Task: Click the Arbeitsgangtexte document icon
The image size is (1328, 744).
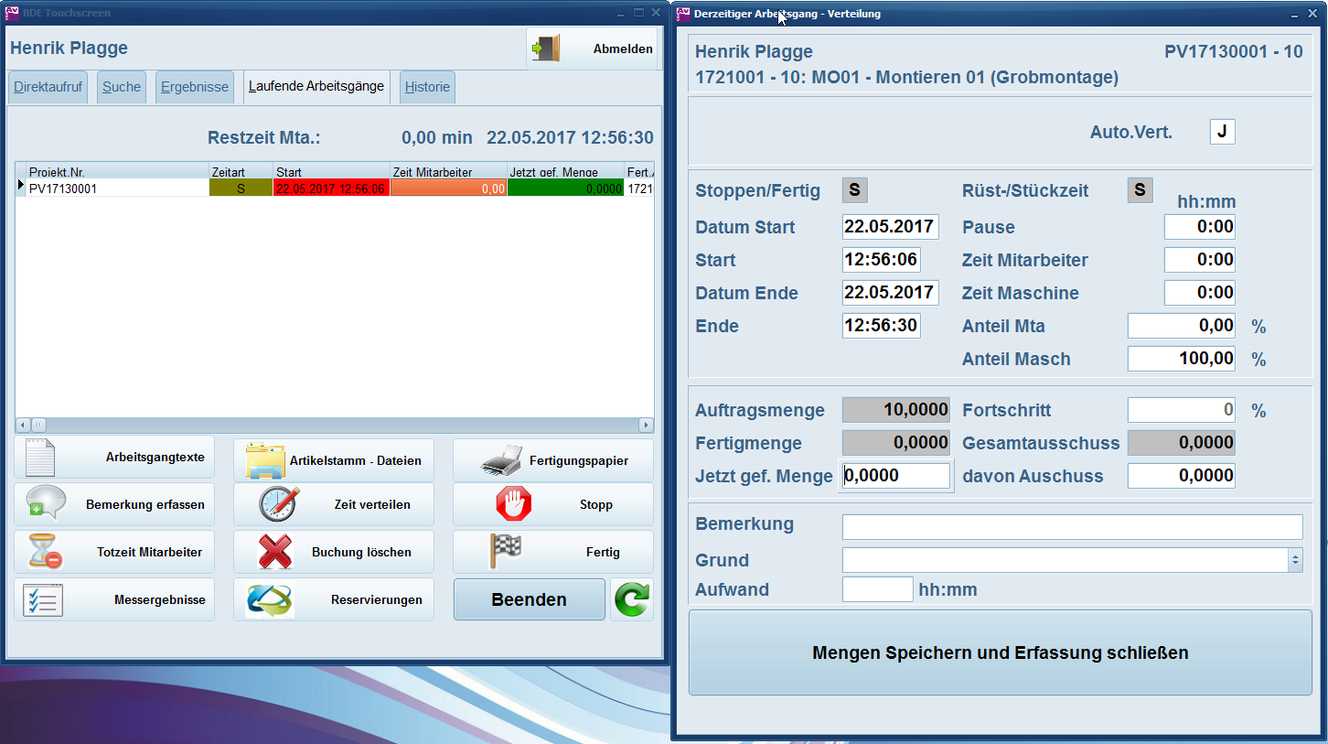Action: [x=40, y=458]
